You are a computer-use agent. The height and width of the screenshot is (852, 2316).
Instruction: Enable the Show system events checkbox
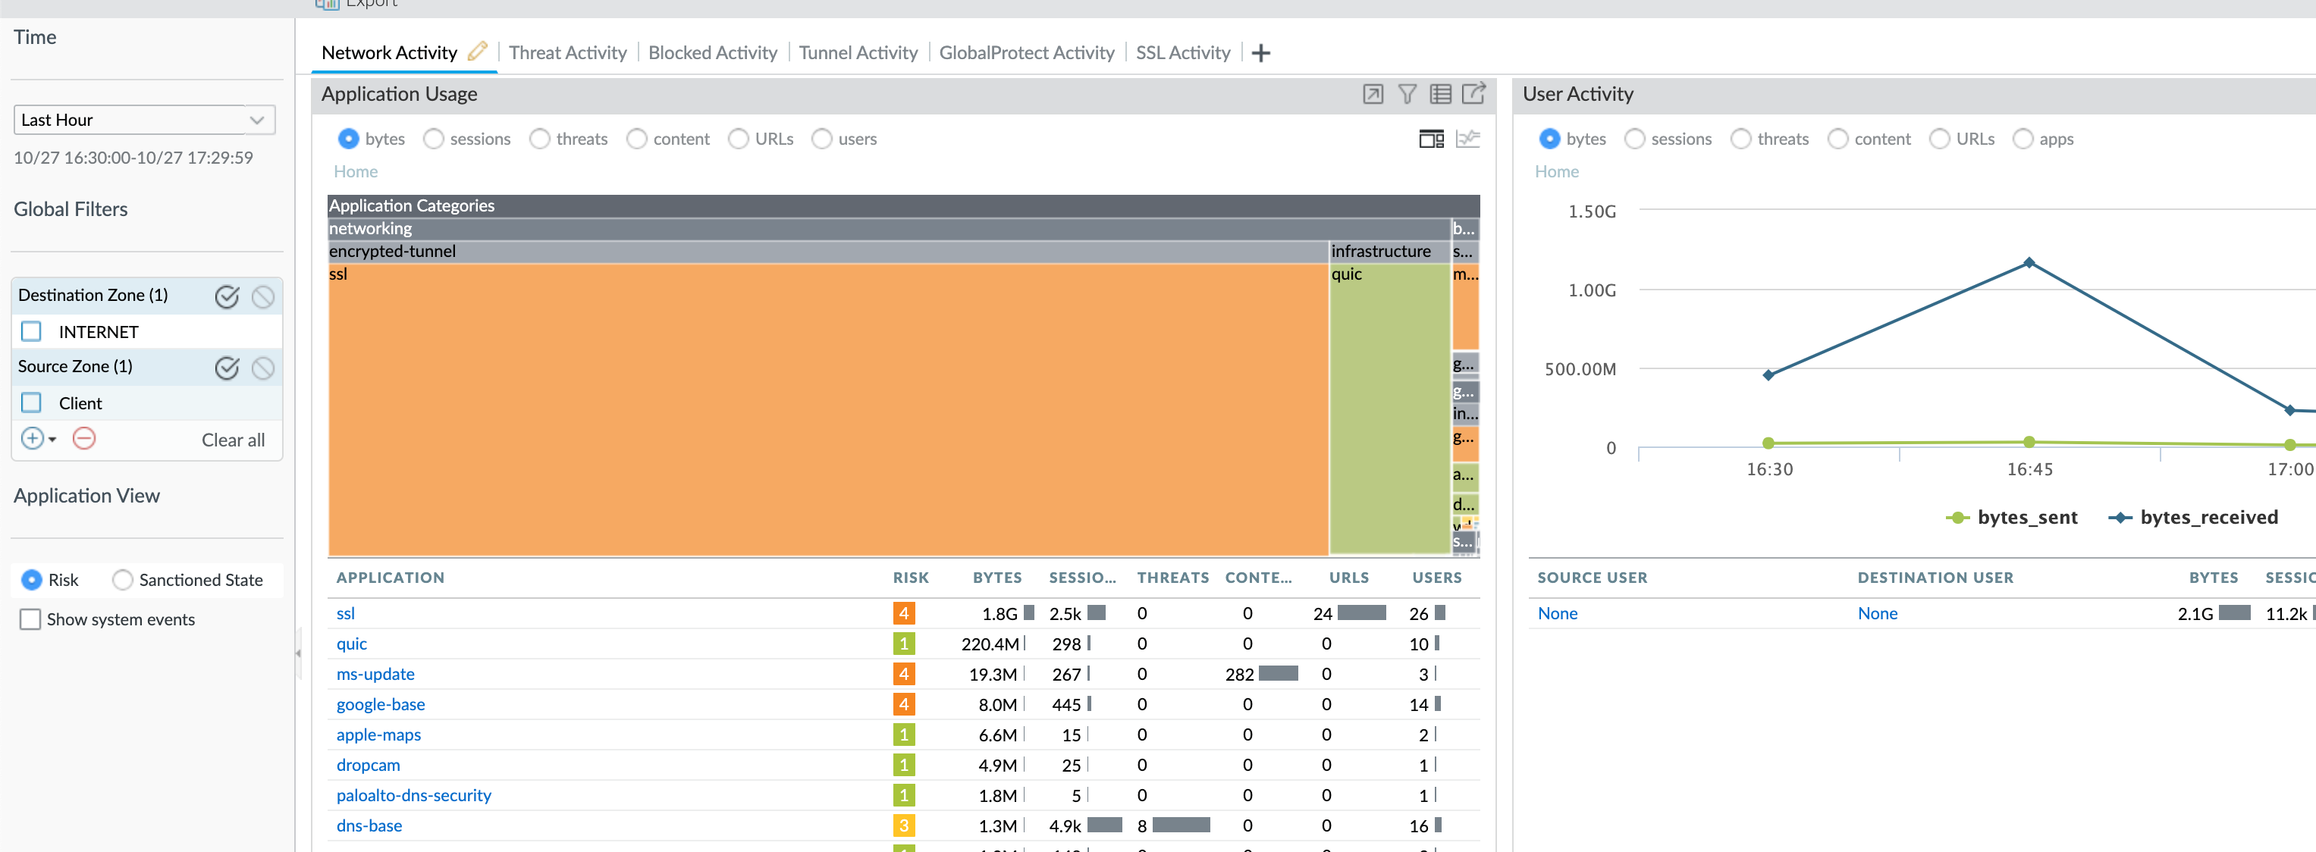pos(30,619)
